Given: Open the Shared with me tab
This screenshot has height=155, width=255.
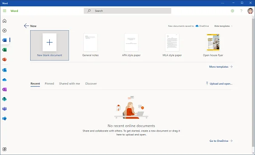Looking at the screenshot, I should pos(69,83).
